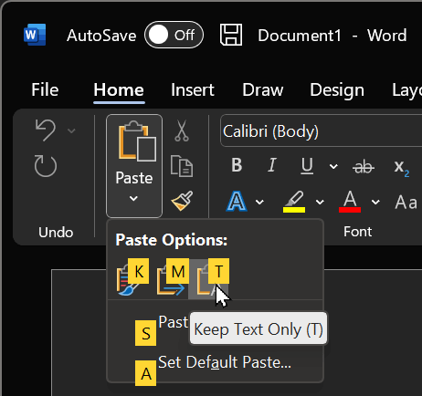The height and width of the screenshot is (396, 422).
Task: Click the Cut scissors icon
Action: (182, 130)
